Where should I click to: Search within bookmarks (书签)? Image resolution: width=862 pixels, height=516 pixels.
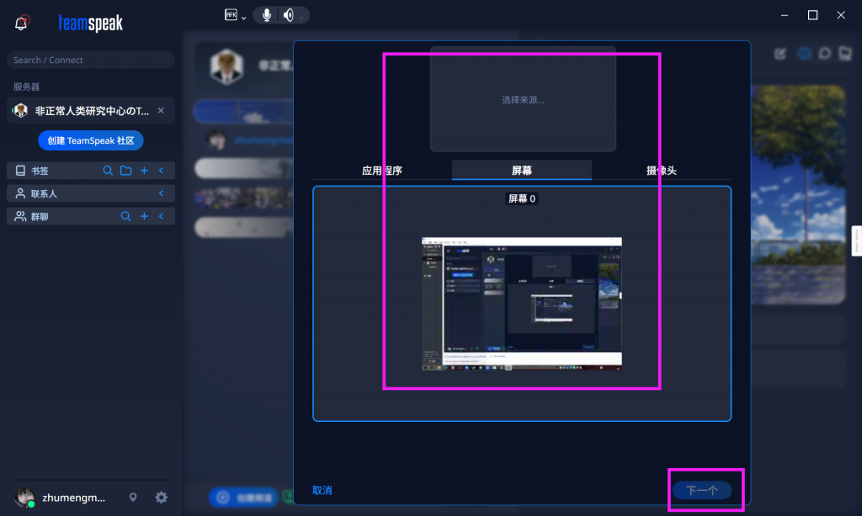click(x=108, y=171)
